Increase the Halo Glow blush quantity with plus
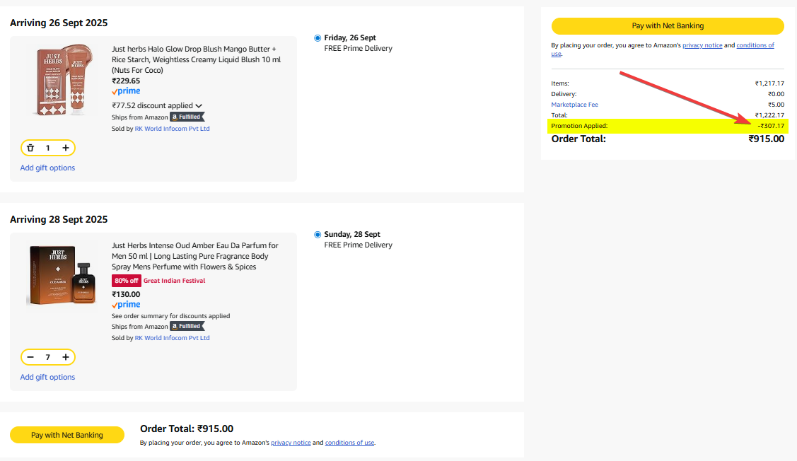797x461 pixels. [x=66, y=148]
